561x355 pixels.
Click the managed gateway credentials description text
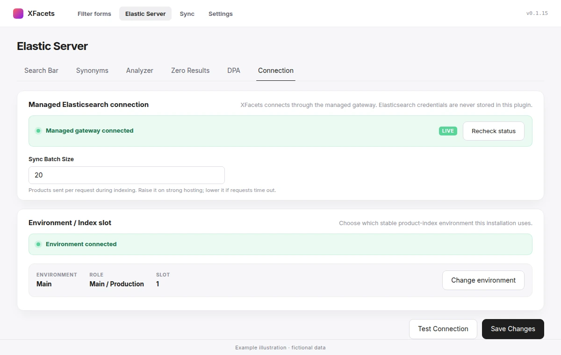pyautogui.click(x=387, y=105)
